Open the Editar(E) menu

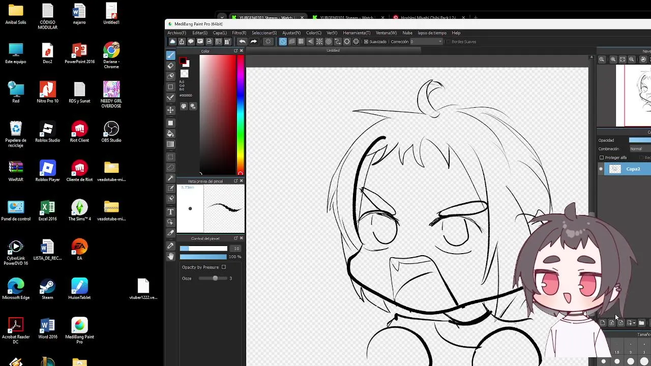point(200,33)
